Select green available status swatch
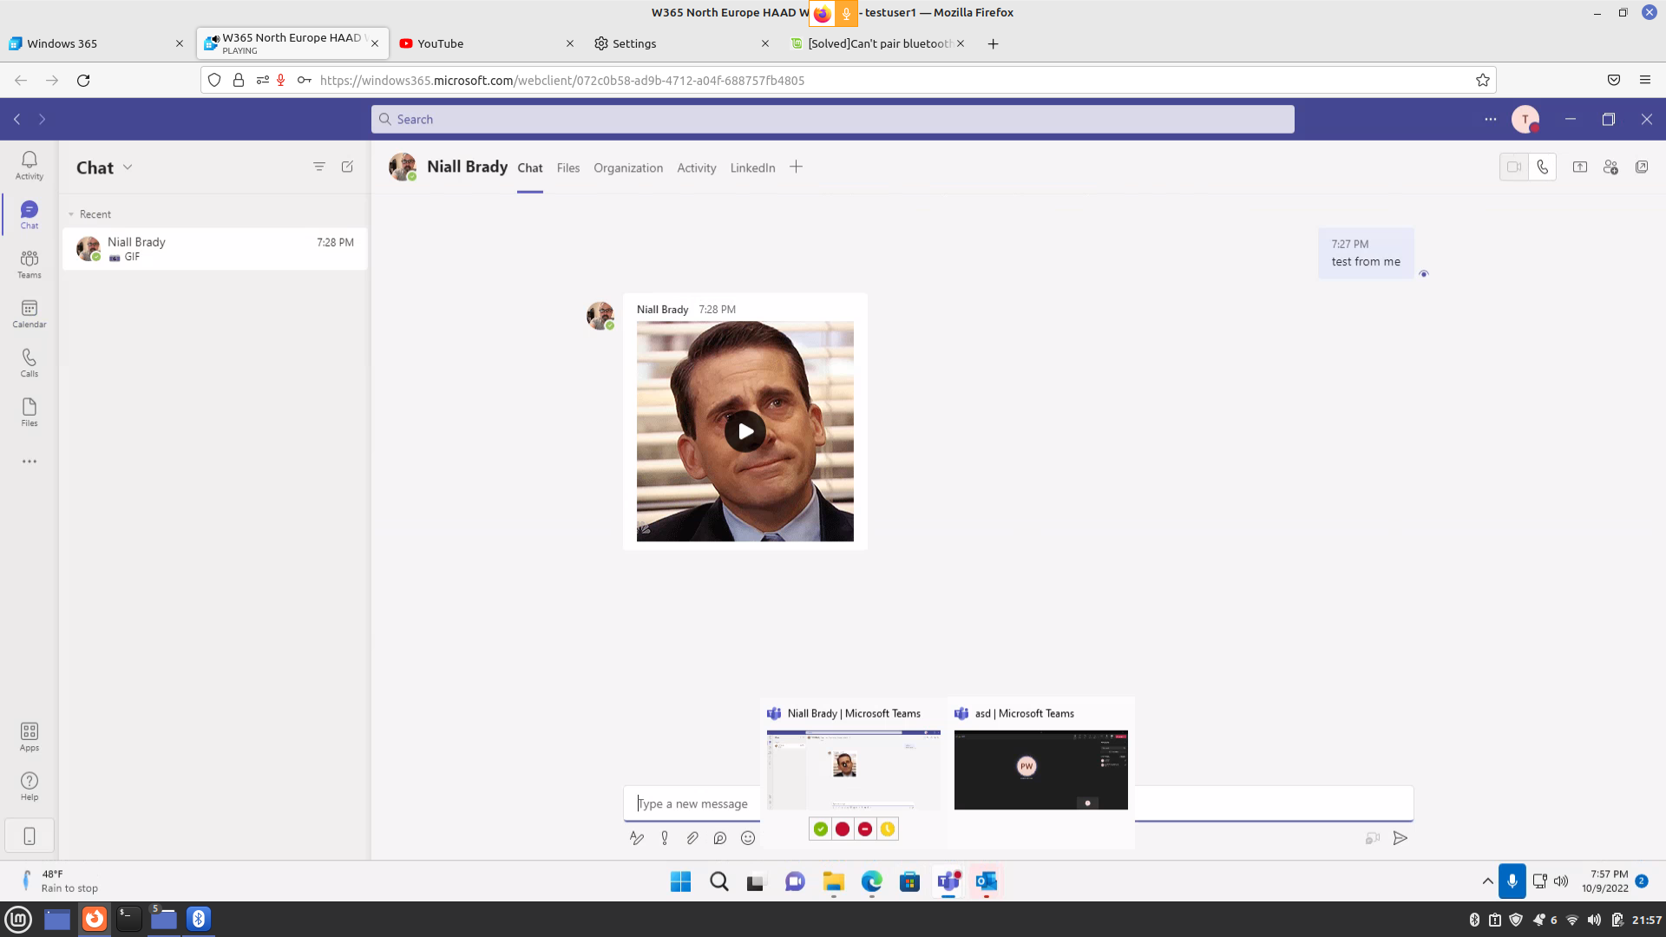Viewport: 1666px width, 937px height. (x=821, y=829)
